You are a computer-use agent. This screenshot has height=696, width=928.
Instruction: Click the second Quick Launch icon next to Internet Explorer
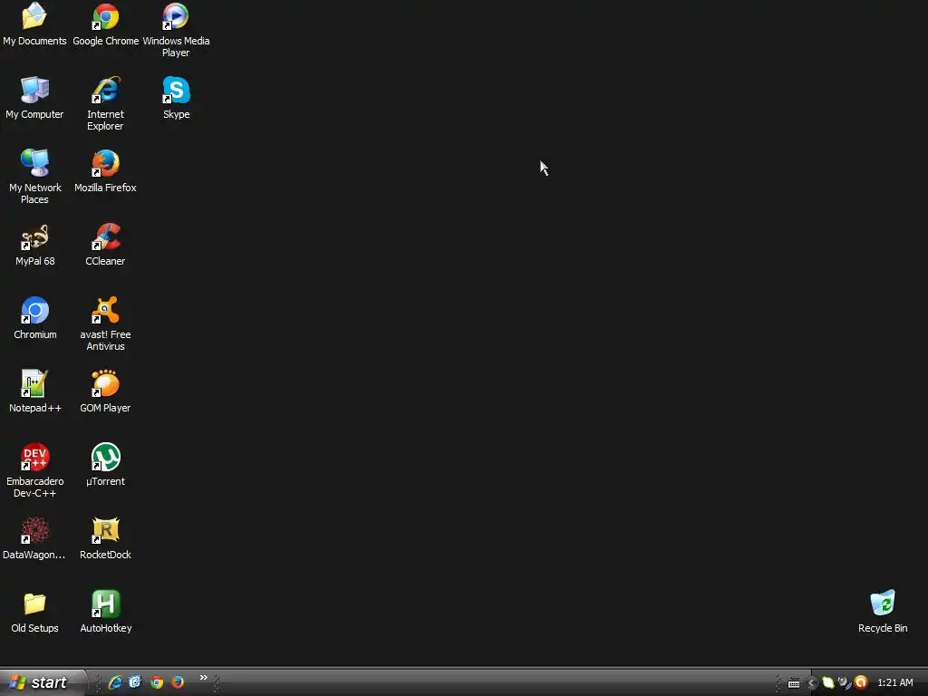pos(136,682)
